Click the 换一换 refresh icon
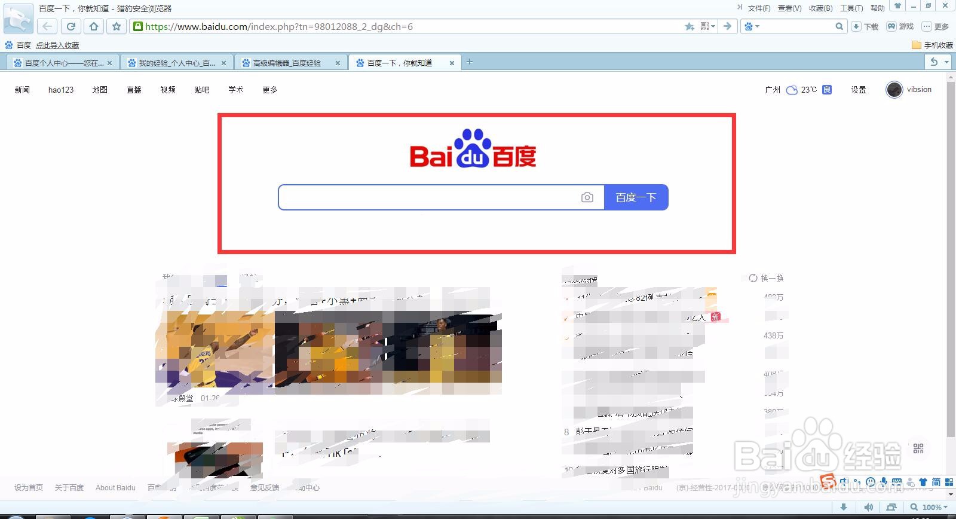 753,278
